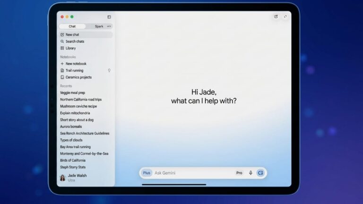Open recent chat Veggie meal prep

tap(72, 93)
